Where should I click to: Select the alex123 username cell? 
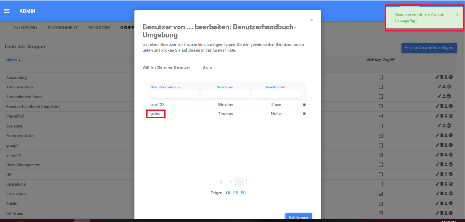157,104
